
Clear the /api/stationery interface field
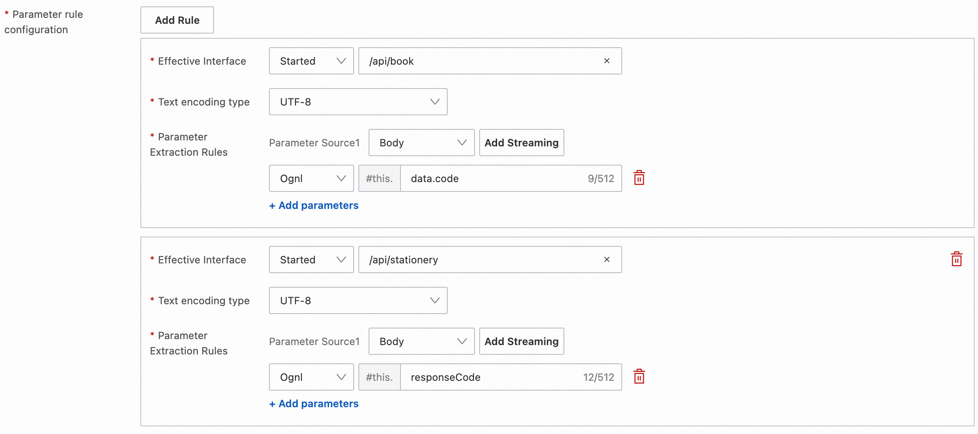pos(606,260)
